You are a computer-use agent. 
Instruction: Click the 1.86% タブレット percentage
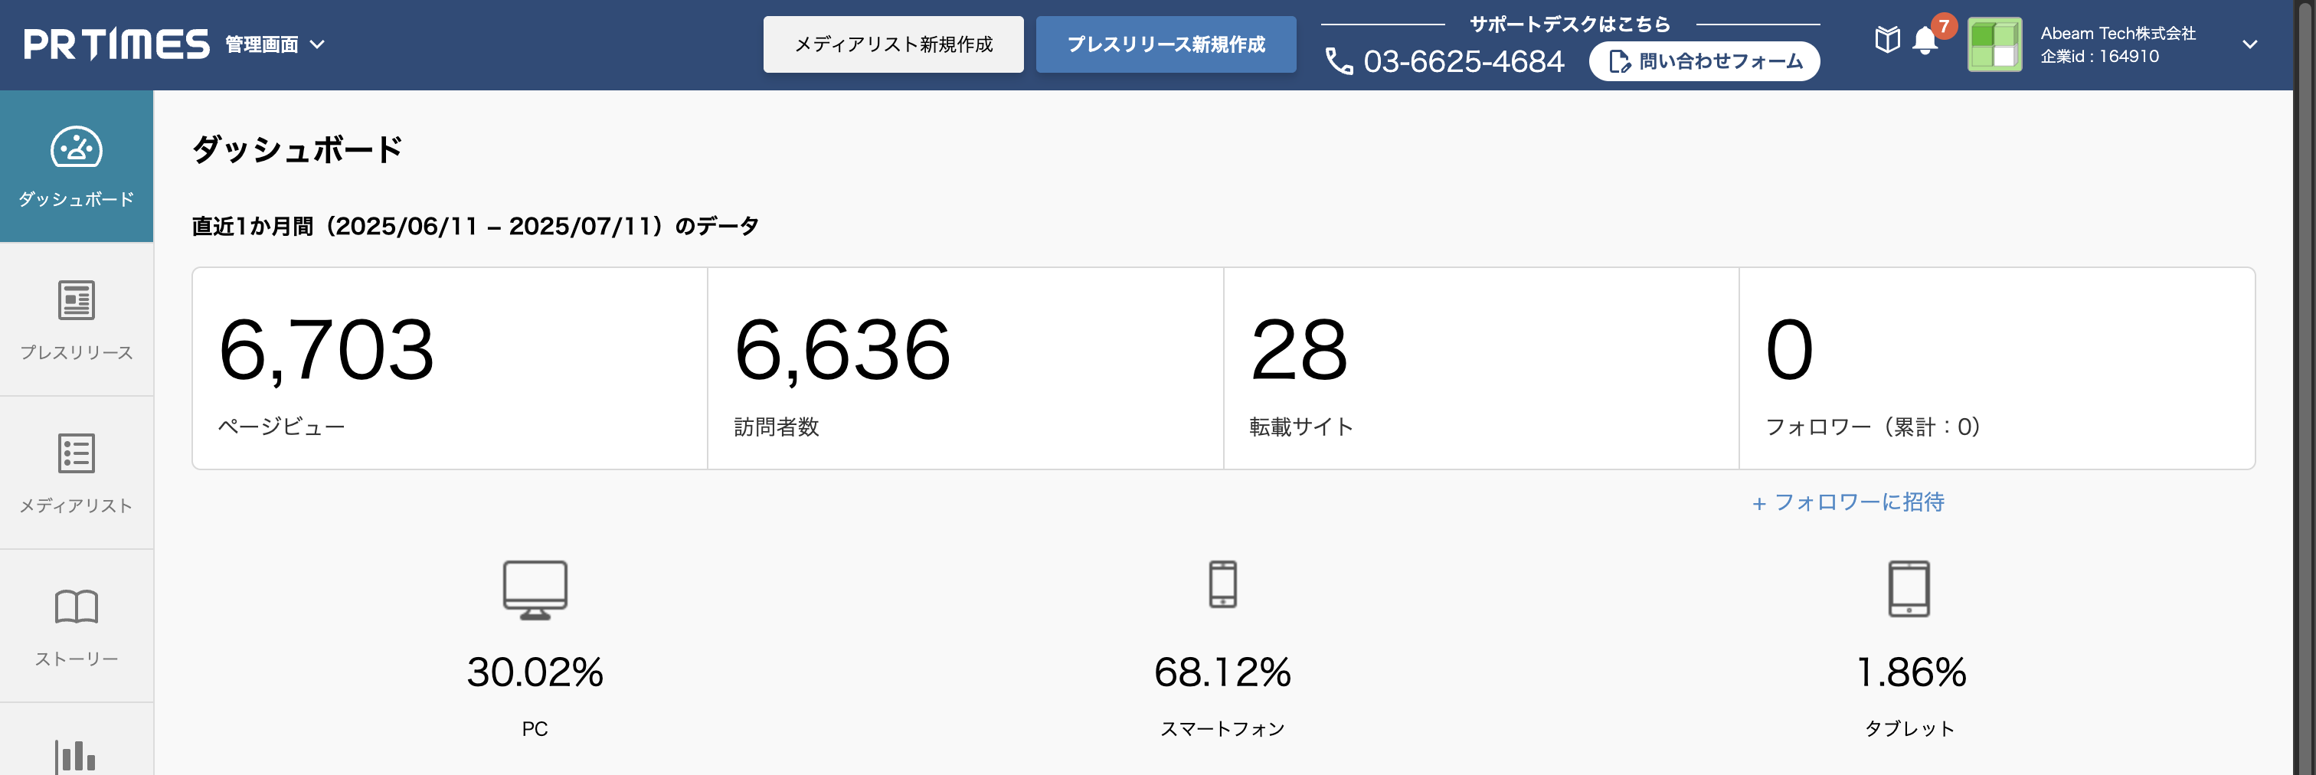[x=1911, y=672]
